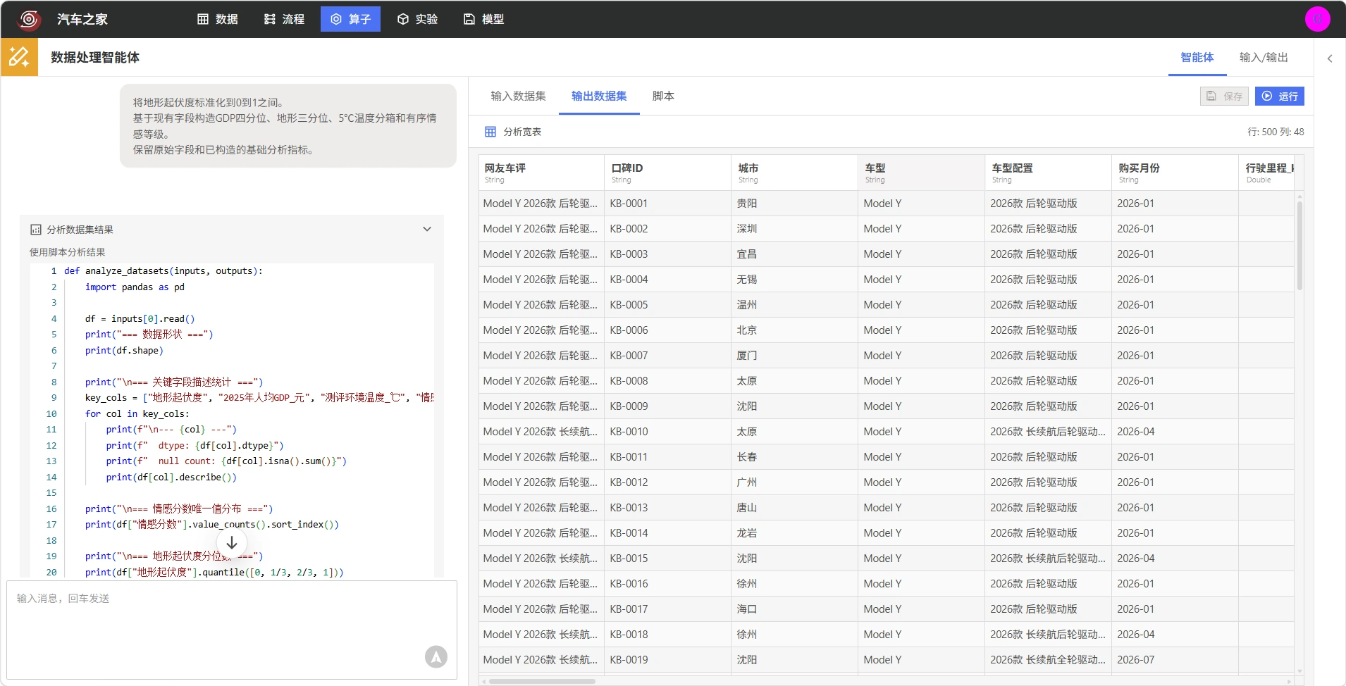Image resolution: width=1346 pixels, height=686 pixels.
Task: Click the 海口 city cell
Action: [795, 609]
